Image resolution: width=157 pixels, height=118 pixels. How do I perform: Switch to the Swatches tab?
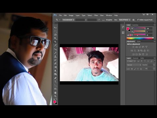click(x=135, y=25)
